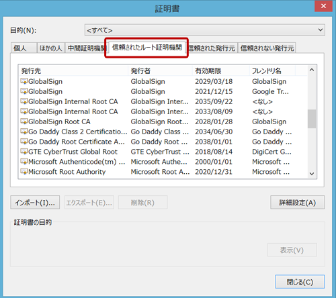Open the 中間証明機関 tab

tap(85, 48)
